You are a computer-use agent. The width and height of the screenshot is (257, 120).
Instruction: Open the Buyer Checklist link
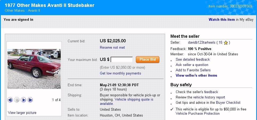point(228,103)
